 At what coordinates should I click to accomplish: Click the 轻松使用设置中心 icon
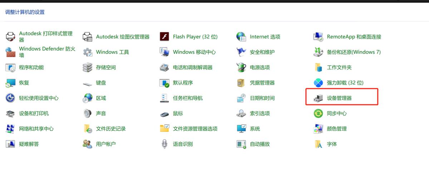[x=10, y=98]
